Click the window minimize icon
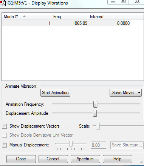This screenshot has width=144, height=166. 113,2
